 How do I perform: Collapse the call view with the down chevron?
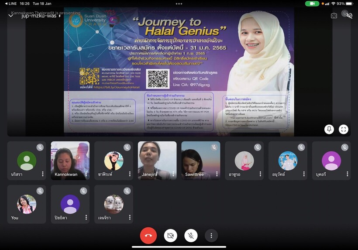click(x=11, y=16)
